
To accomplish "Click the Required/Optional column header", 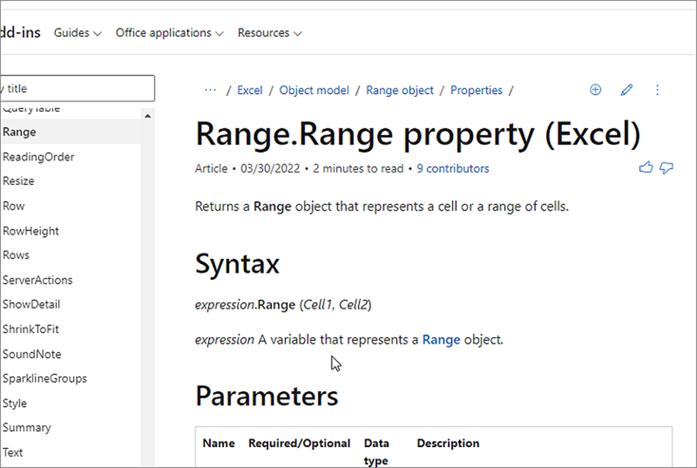I will coord(299,443).
